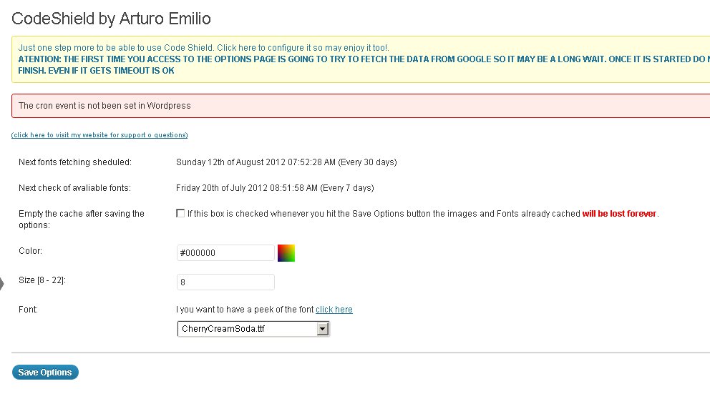This screenshot has width=710, height=409.
Task: Focus the Color hex input field
Action: (x=225, y=253)
